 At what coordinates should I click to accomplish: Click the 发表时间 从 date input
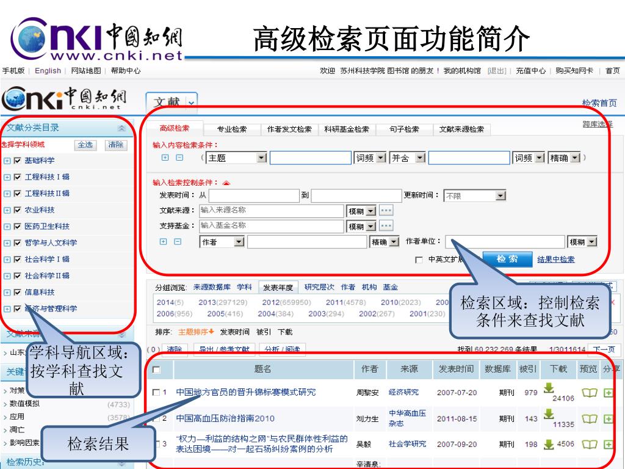(254, 195)
